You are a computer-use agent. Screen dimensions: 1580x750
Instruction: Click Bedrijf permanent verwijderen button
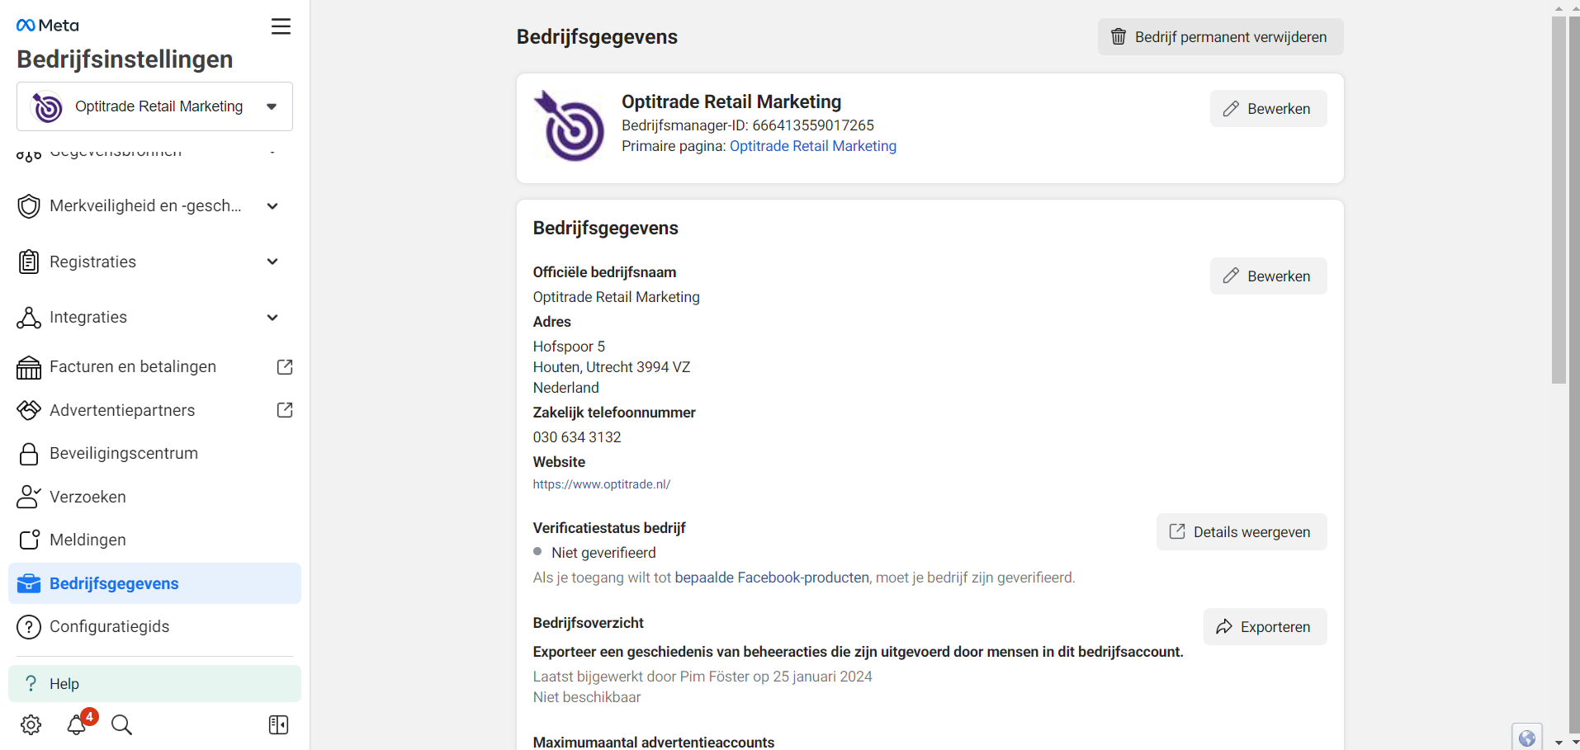1220,37
